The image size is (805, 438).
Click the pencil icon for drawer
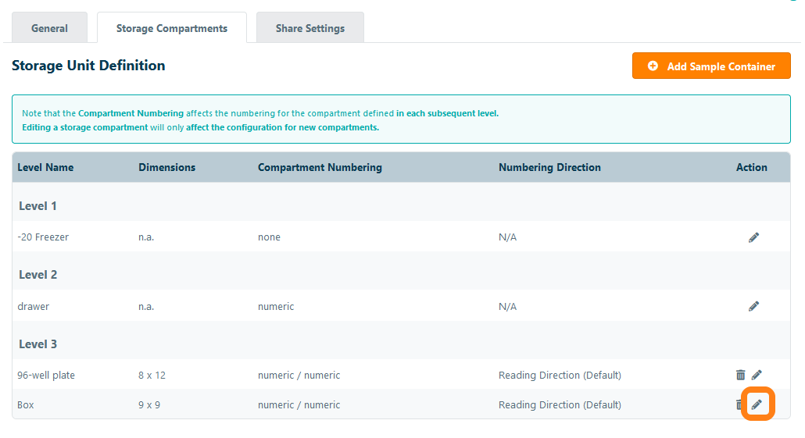coord(753,307)
